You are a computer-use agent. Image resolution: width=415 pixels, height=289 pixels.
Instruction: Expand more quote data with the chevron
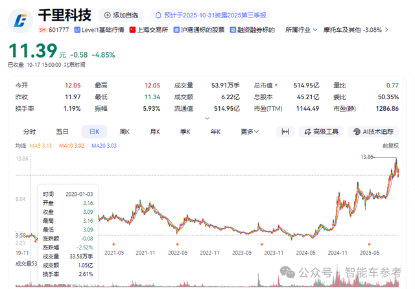pos(207,118)
